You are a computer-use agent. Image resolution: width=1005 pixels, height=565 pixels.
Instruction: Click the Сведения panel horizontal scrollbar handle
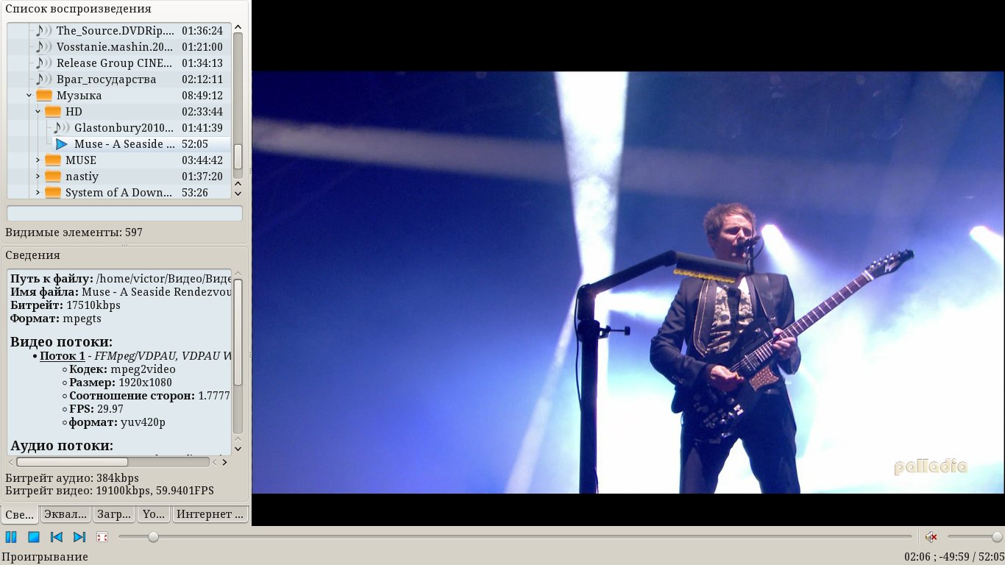(72, 462)
